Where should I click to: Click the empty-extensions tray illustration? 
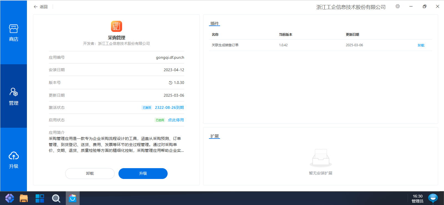321,158
